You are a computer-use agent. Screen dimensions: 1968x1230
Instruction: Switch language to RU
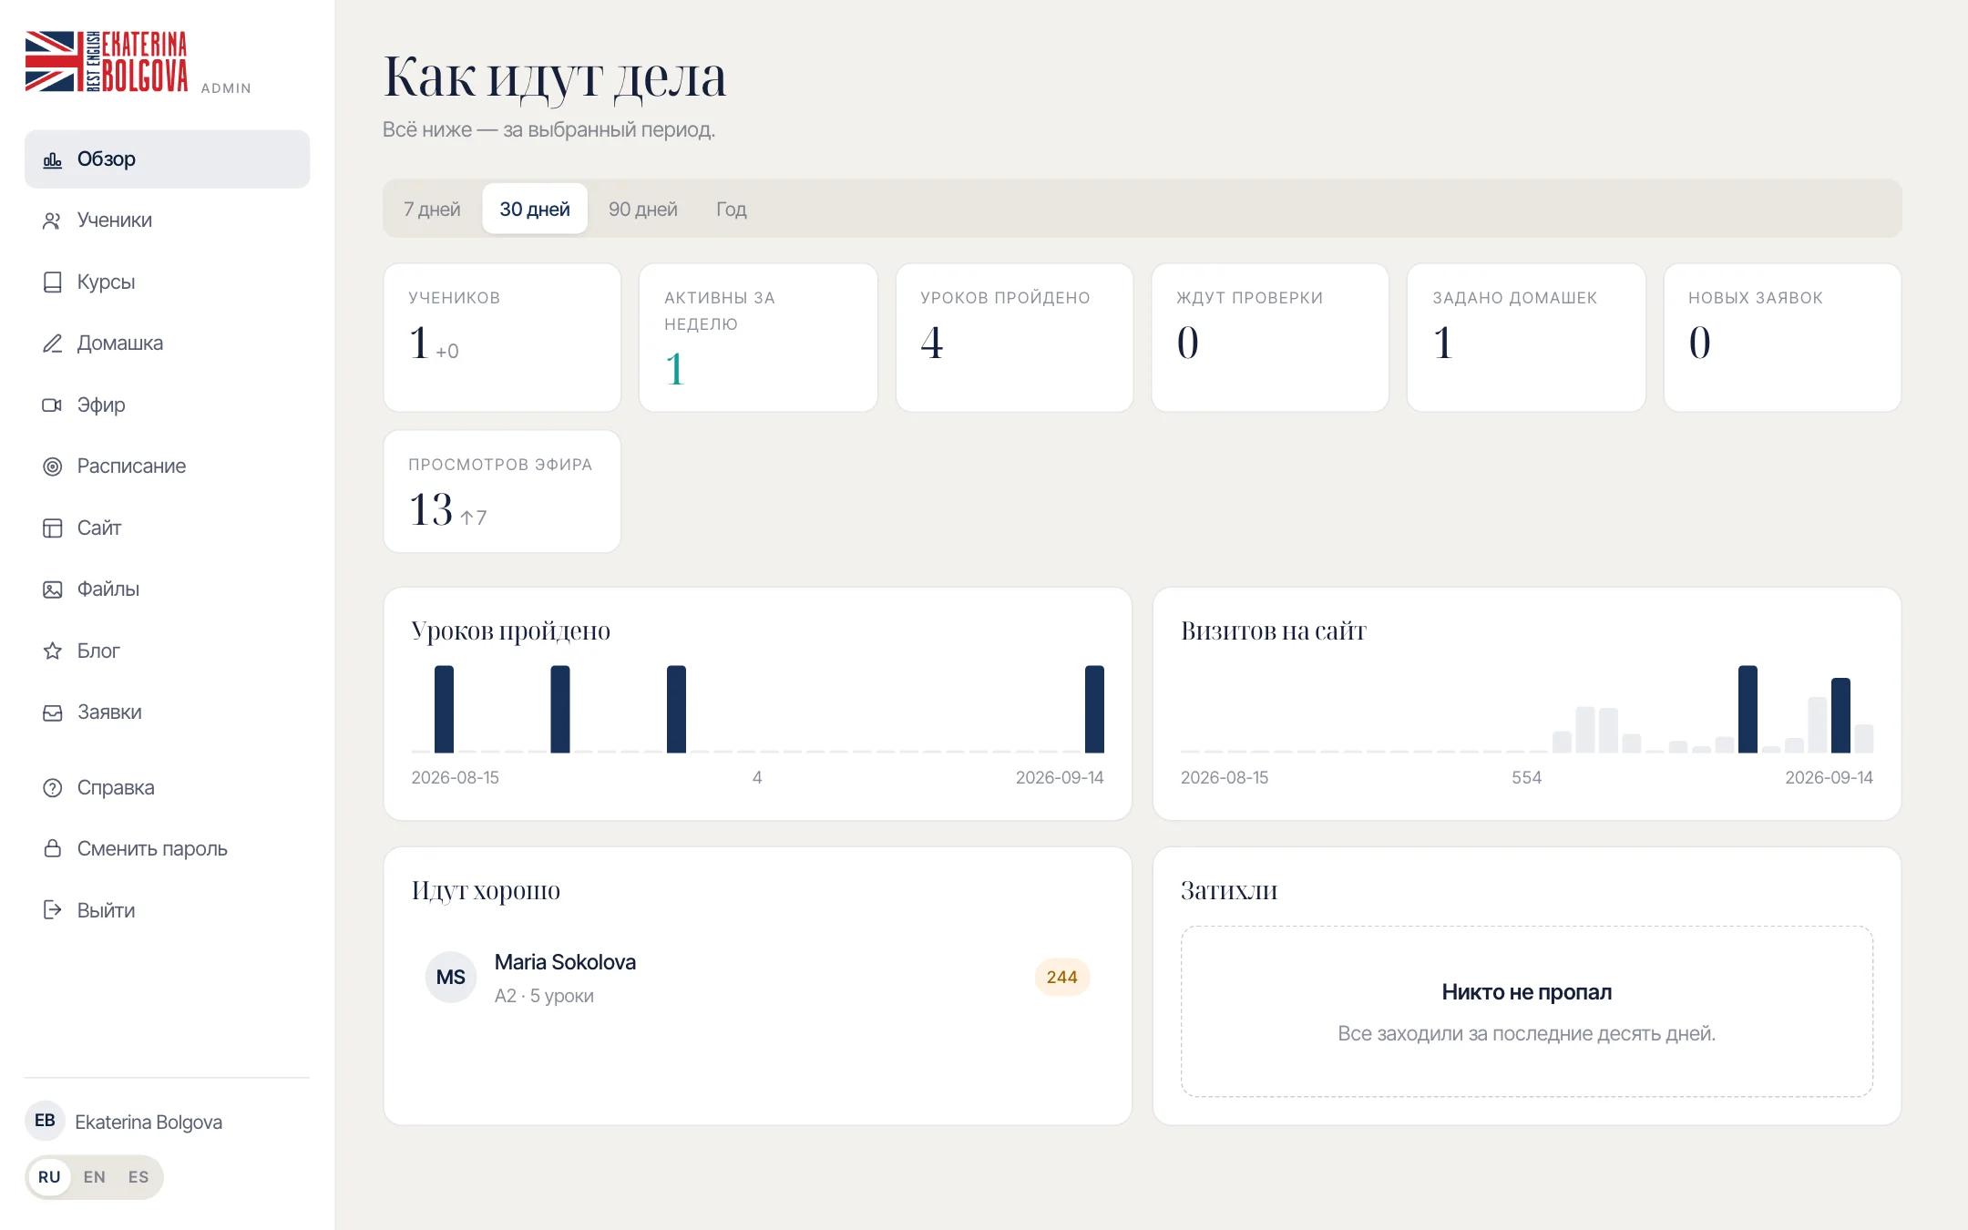[x=49, y=1177]
